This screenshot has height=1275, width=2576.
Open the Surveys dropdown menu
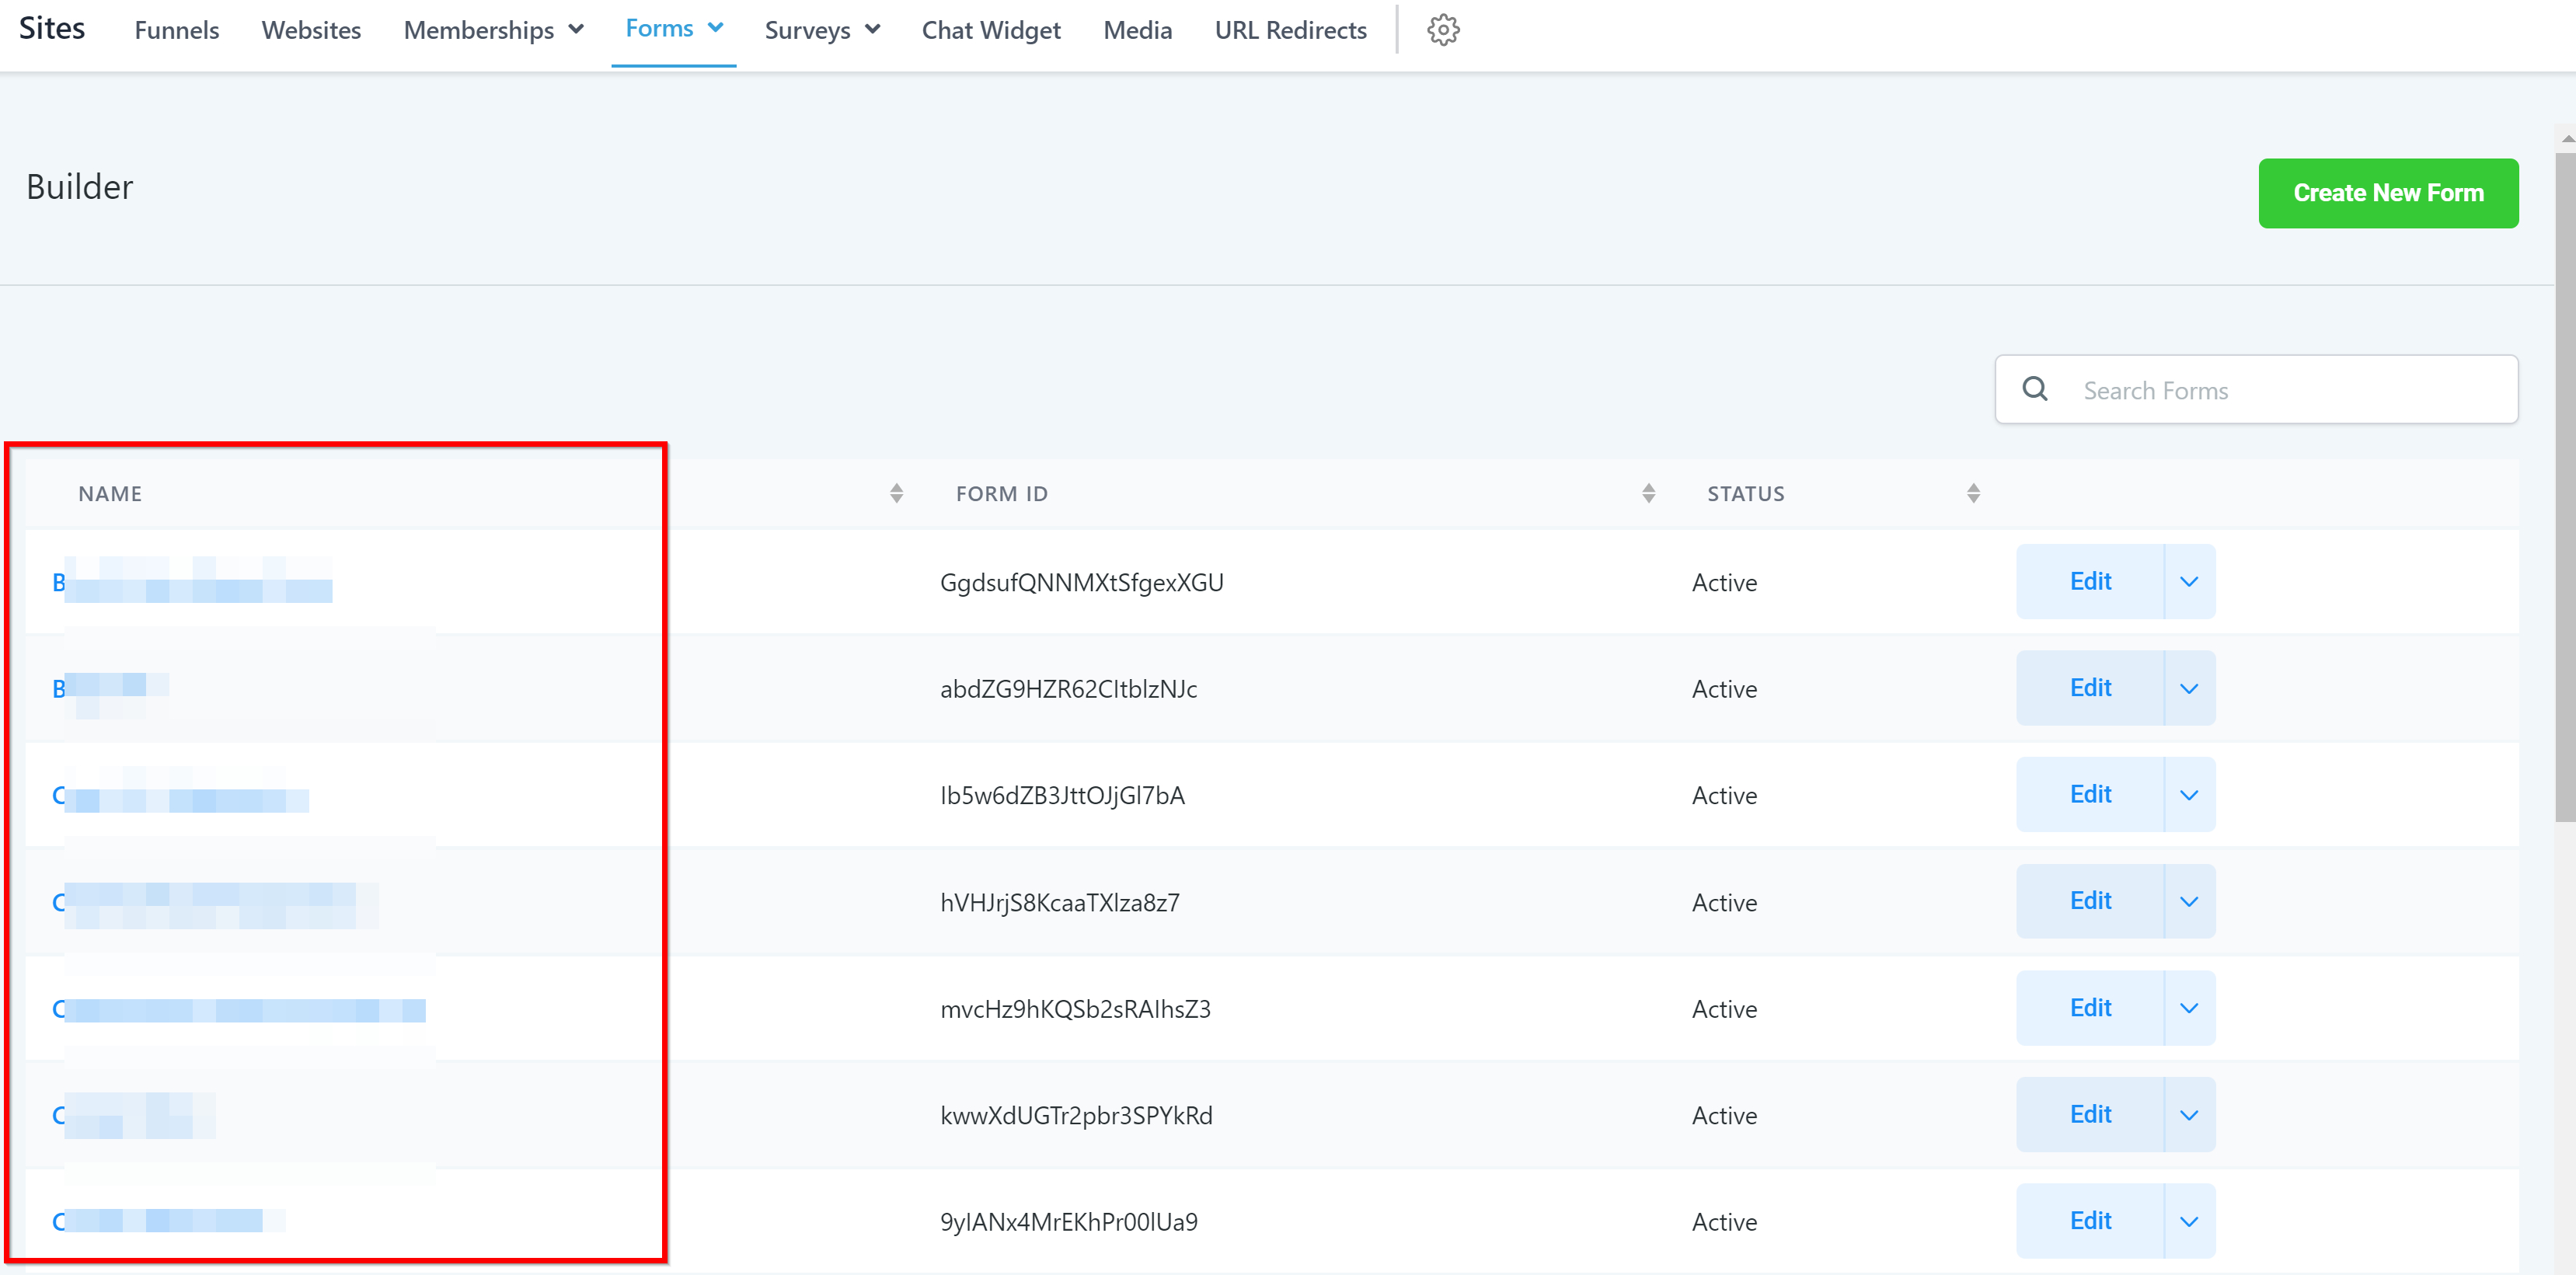[821, 30]
